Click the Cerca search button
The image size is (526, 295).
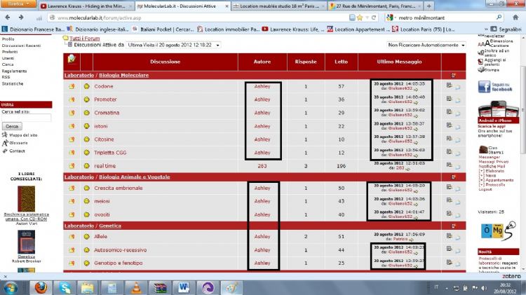pyautogui.click(x=12, y=126)
